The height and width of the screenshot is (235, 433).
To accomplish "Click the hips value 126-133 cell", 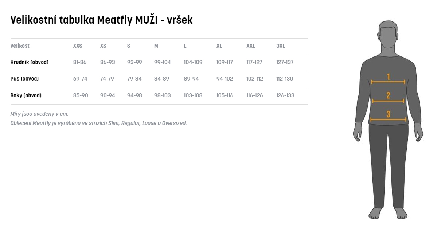I will point(285,95).
